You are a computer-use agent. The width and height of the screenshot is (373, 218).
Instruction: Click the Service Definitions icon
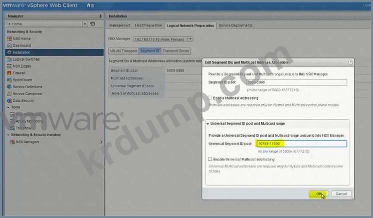click(10, 87)
